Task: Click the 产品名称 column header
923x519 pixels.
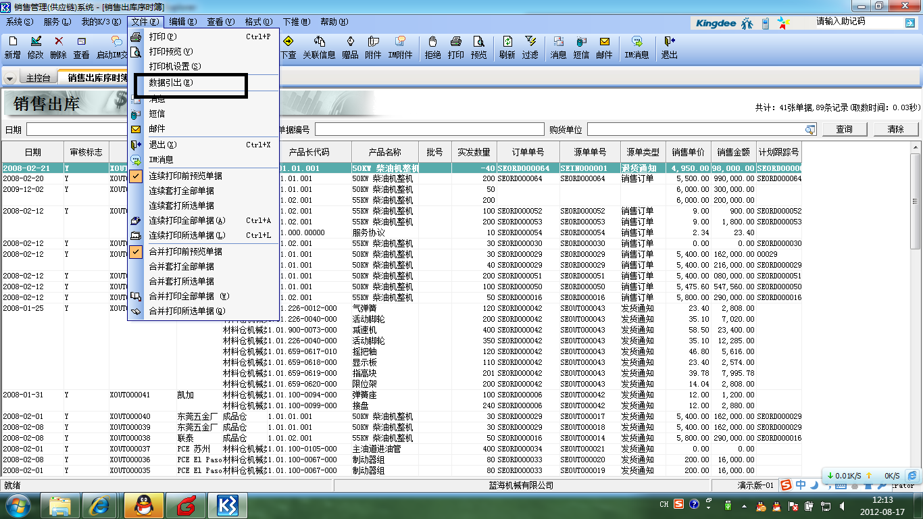Action: click(385, 153)
